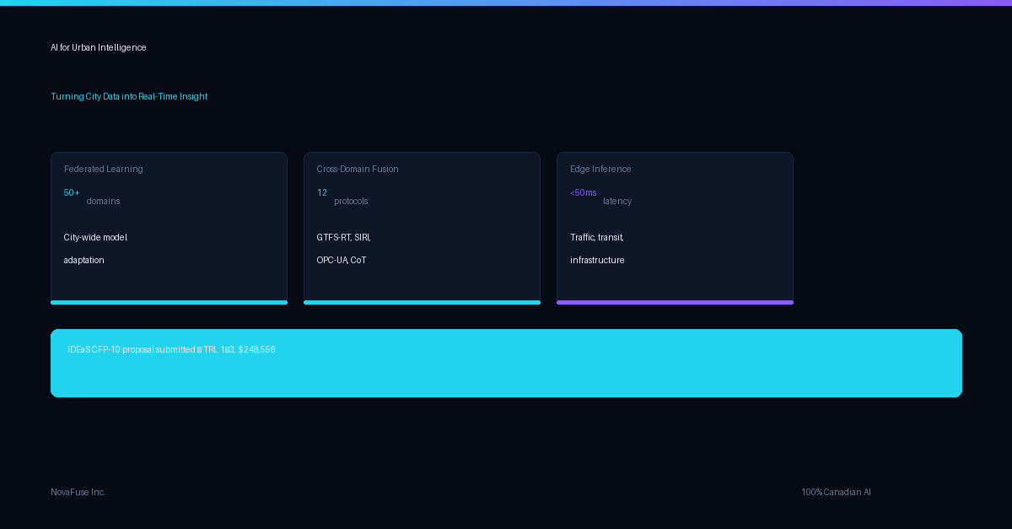Select the 'Turning City Data into Real-Time Insight' subtitle
This screenshot has height=529, width=1012.
[x=129, y=97]
